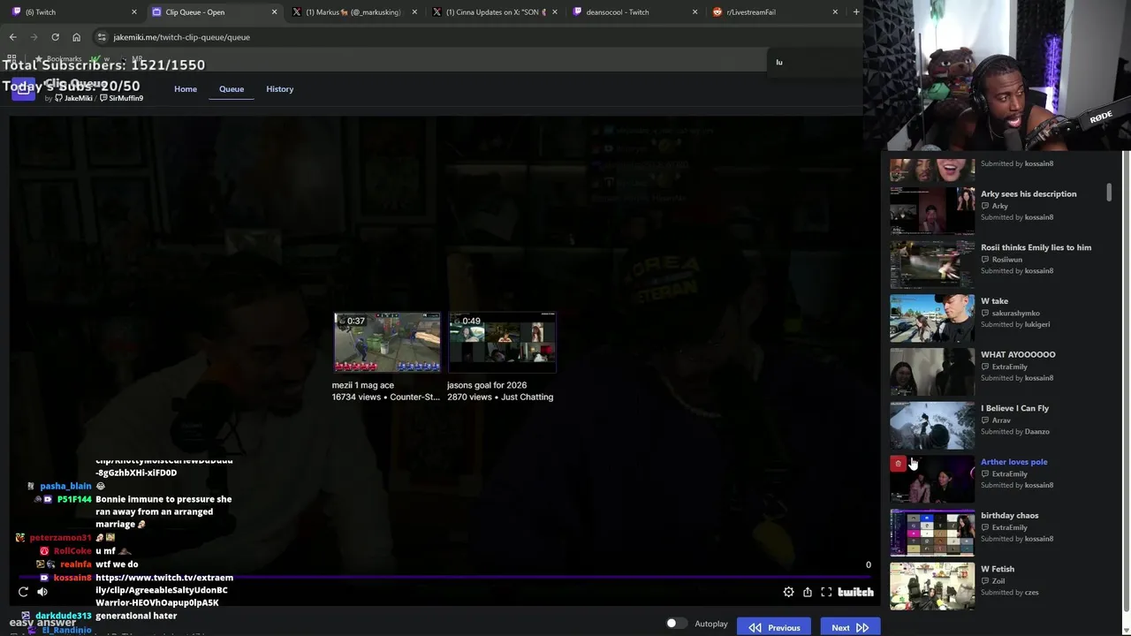The width and height of the screenshot is (1131, 636).
Task: Select Rosii thinks Emily lies to him thumbnail
Action: click(932, 264)
